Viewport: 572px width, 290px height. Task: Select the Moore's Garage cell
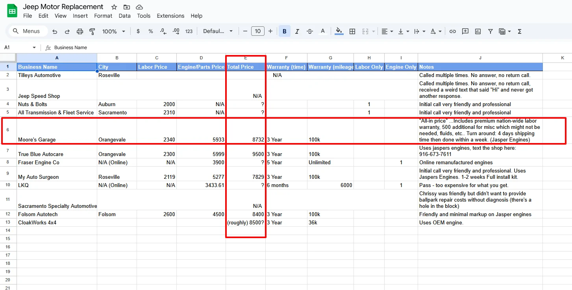(57, 130)
